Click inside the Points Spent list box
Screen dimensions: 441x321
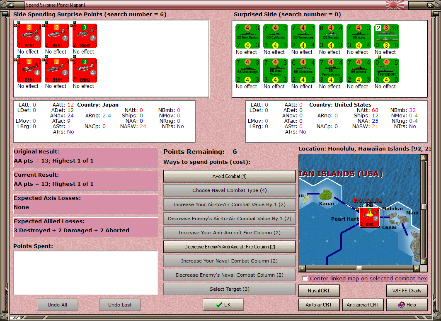85,272
